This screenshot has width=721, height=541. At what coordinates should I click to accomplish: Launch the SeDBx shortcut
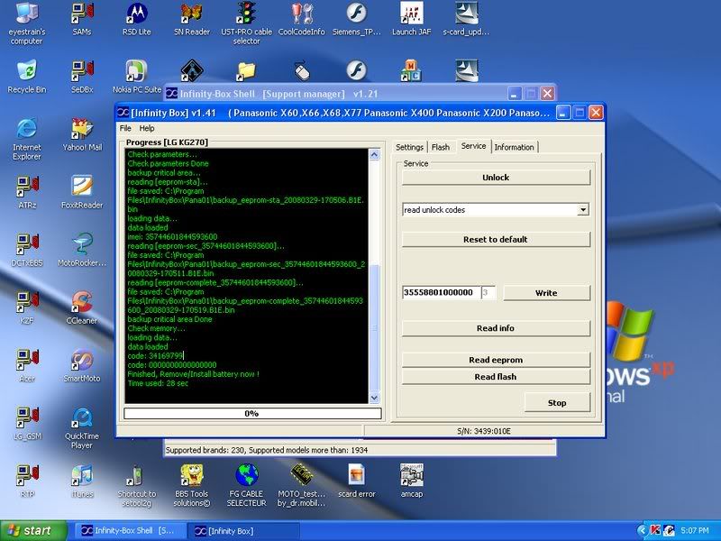tap(82, 77)
